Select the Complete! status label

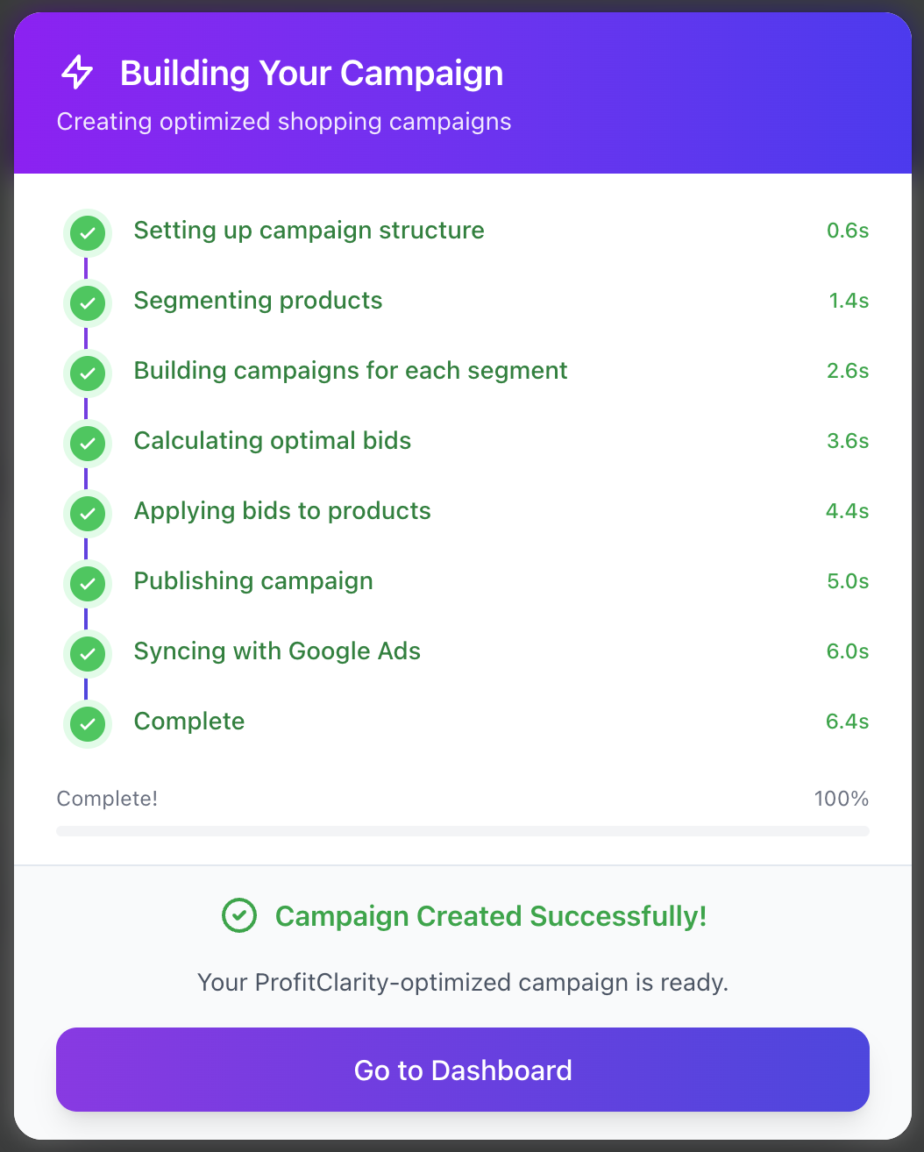point(107,799)
